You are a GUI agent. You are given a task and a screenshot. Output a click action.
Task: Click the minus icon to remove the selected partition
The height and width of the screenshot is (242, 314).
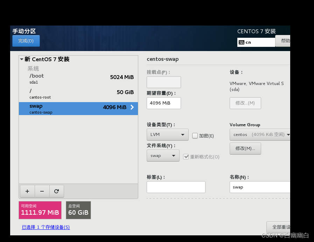point(42,191)
